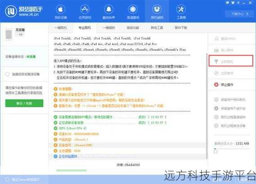Close the 爱思助手 window
This screenshot has width=256, height=184.
coord(250,3)
